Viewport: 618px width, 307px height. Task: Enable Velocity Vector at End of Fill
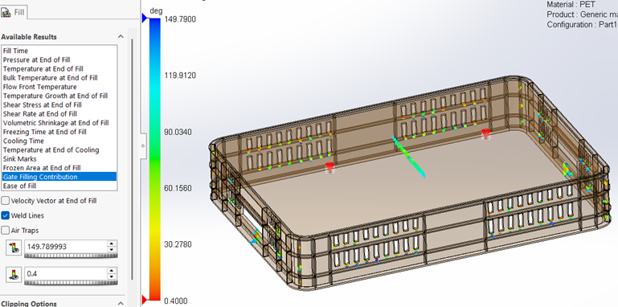click(5, 201)
